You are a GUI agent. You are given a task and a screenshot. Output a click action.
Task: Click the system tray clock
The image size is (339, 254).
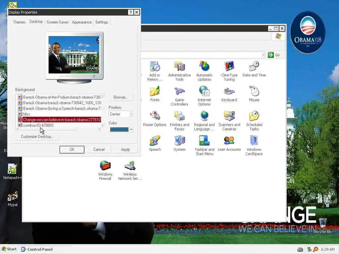coord(328,249)
